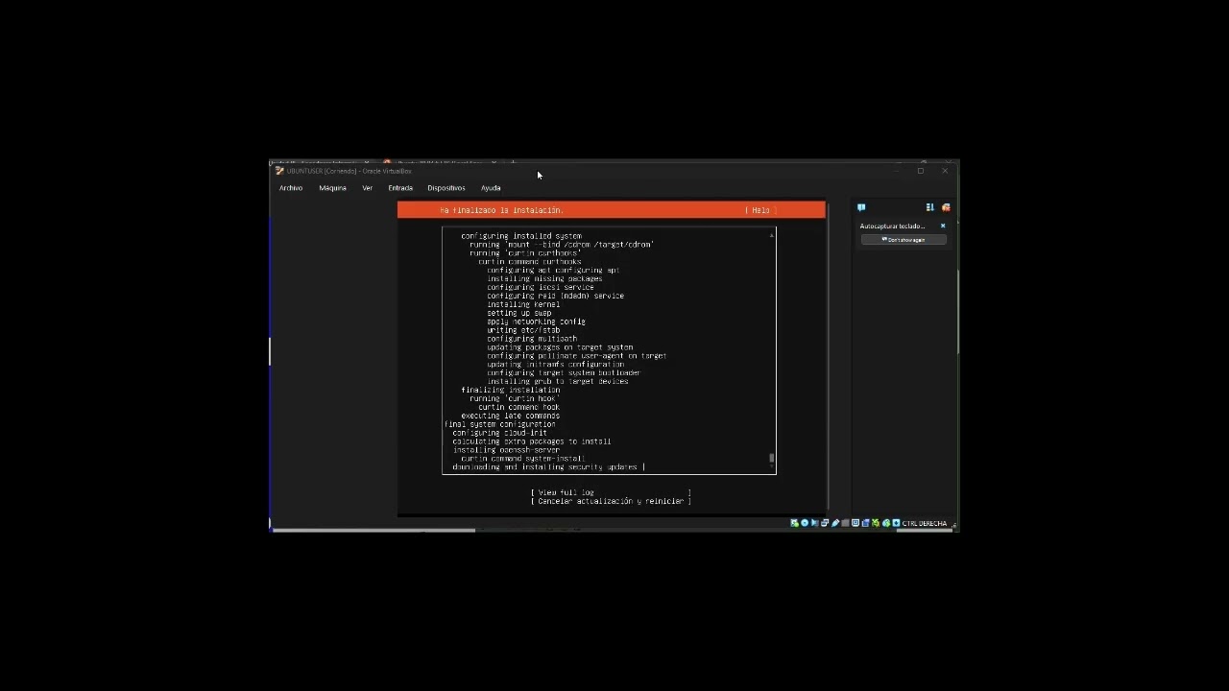1229x691 pixels.
Task: Click log line 'configuring target system bootloader'
Action: 564,372
